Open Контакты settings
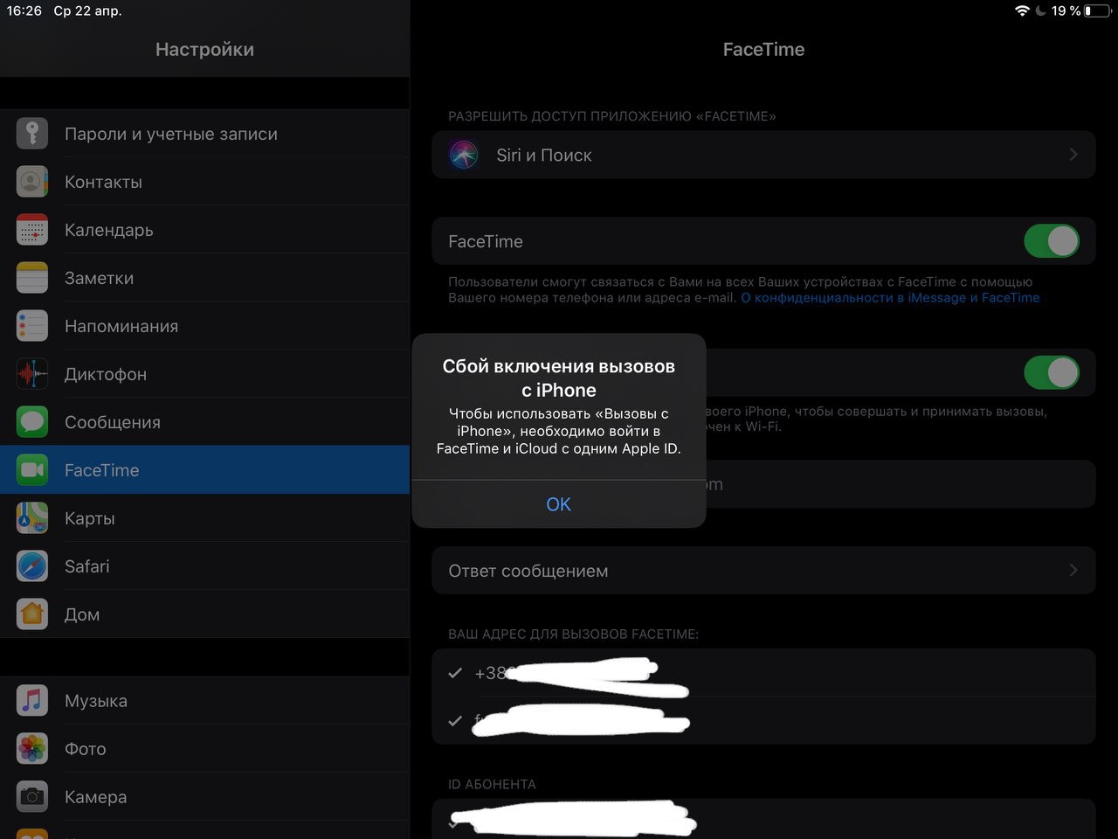Viewport: 1118px width, 839px height. pyautogui.click(x=204, y=182)
